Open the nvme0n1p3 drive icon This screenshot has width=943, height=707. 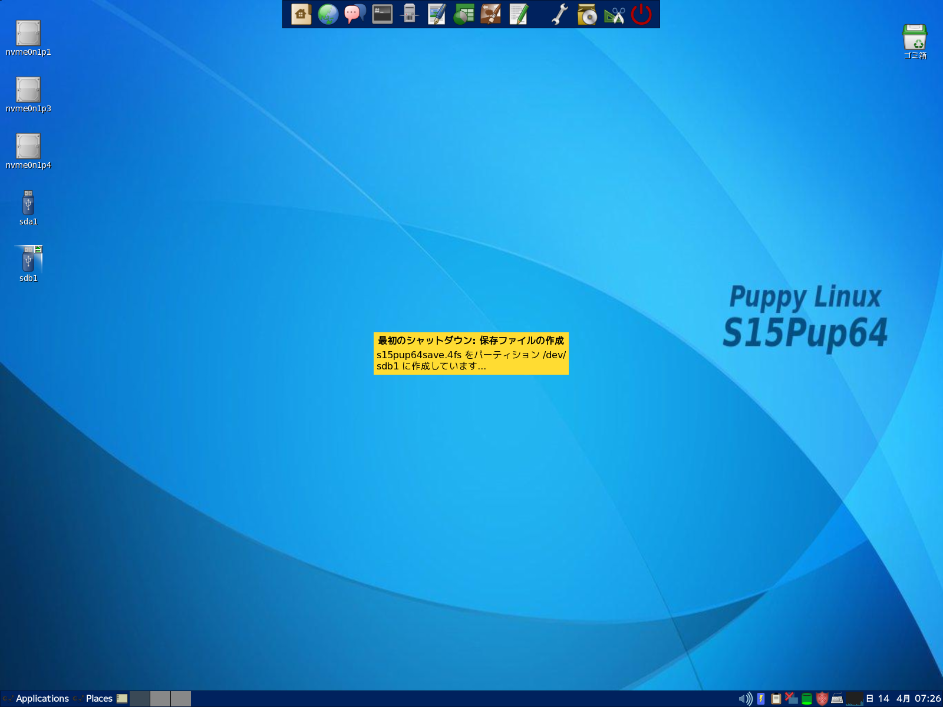click(28, 90)
